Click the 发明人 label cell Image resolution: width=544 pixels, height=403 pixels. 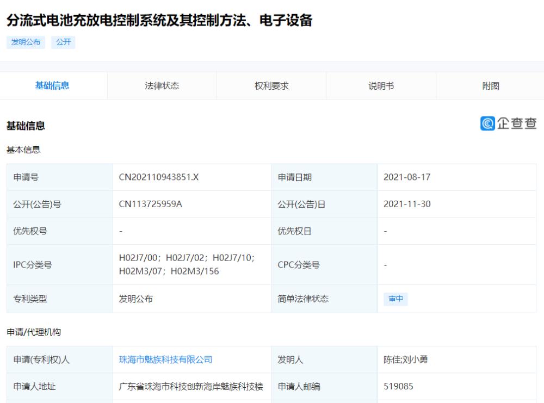tap(324, 359)
